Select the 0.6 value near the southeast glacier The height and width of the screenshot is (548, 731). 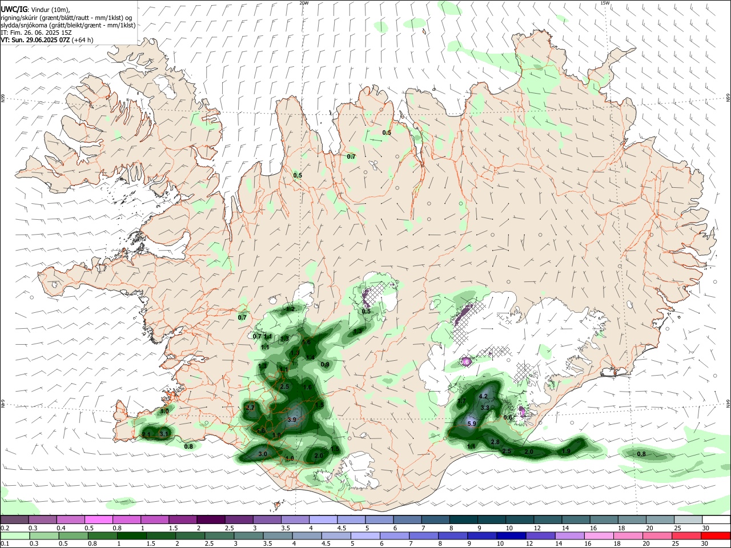point(508,418)
